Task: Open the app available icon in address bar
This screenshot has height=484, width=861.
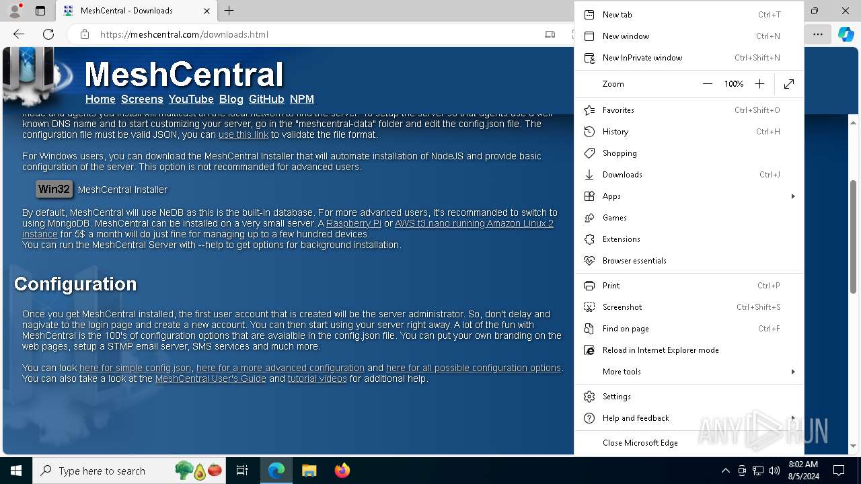Action: 550,34
